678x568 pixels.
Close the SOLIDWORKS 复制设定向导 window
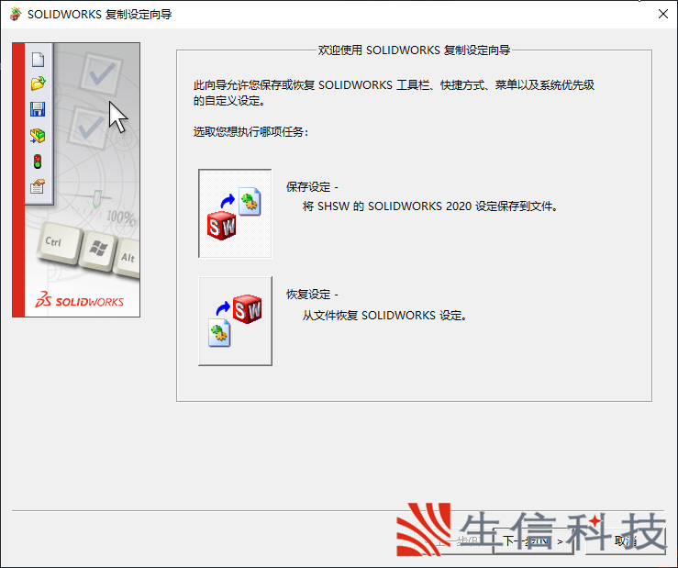663,15
